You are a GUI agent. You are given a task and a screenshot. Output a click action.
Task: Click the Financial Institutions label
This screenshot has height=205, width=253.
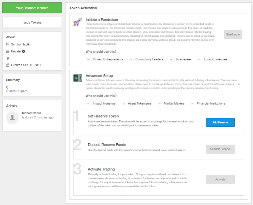(211, 103)
